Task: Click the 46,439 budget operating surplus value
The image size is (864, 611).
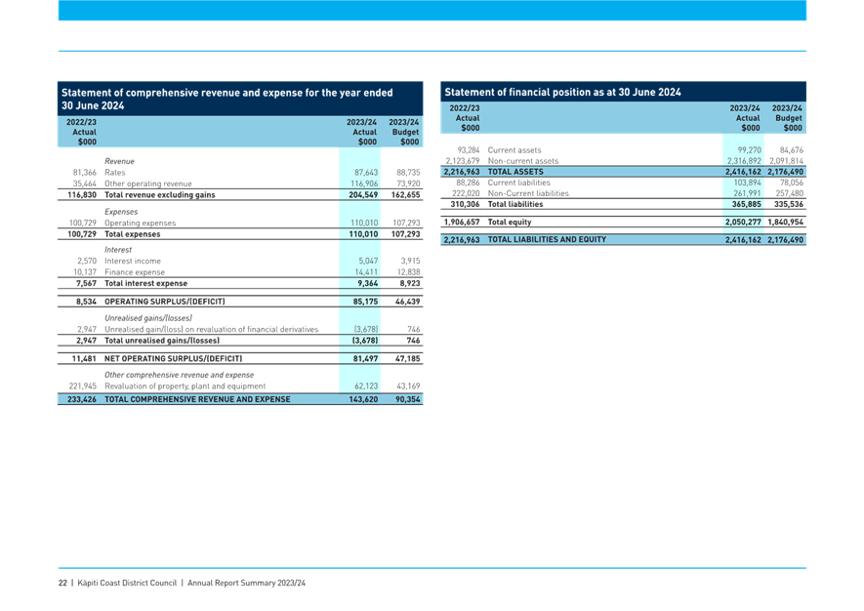Action: tap(408, 302)
